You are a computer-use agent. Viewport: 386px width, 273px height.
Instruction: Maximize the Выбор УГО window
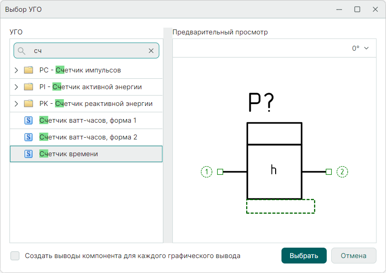pos(357,10)
